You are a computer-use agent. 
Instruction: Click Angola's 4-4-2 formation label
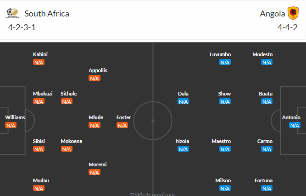click(287, 27)
